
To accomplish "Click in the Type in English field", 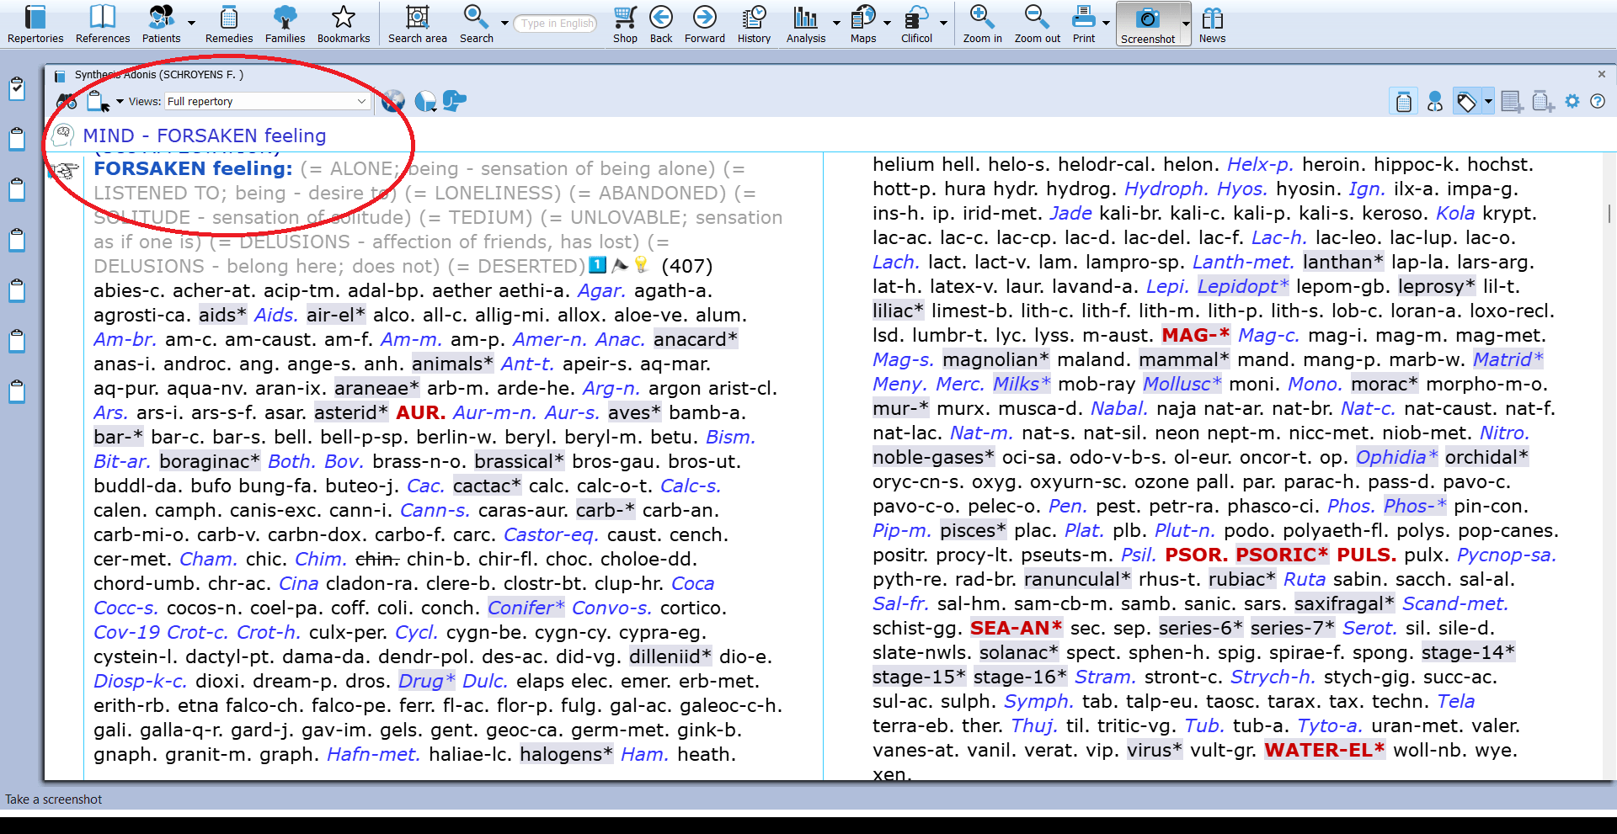I will point(556,24).
